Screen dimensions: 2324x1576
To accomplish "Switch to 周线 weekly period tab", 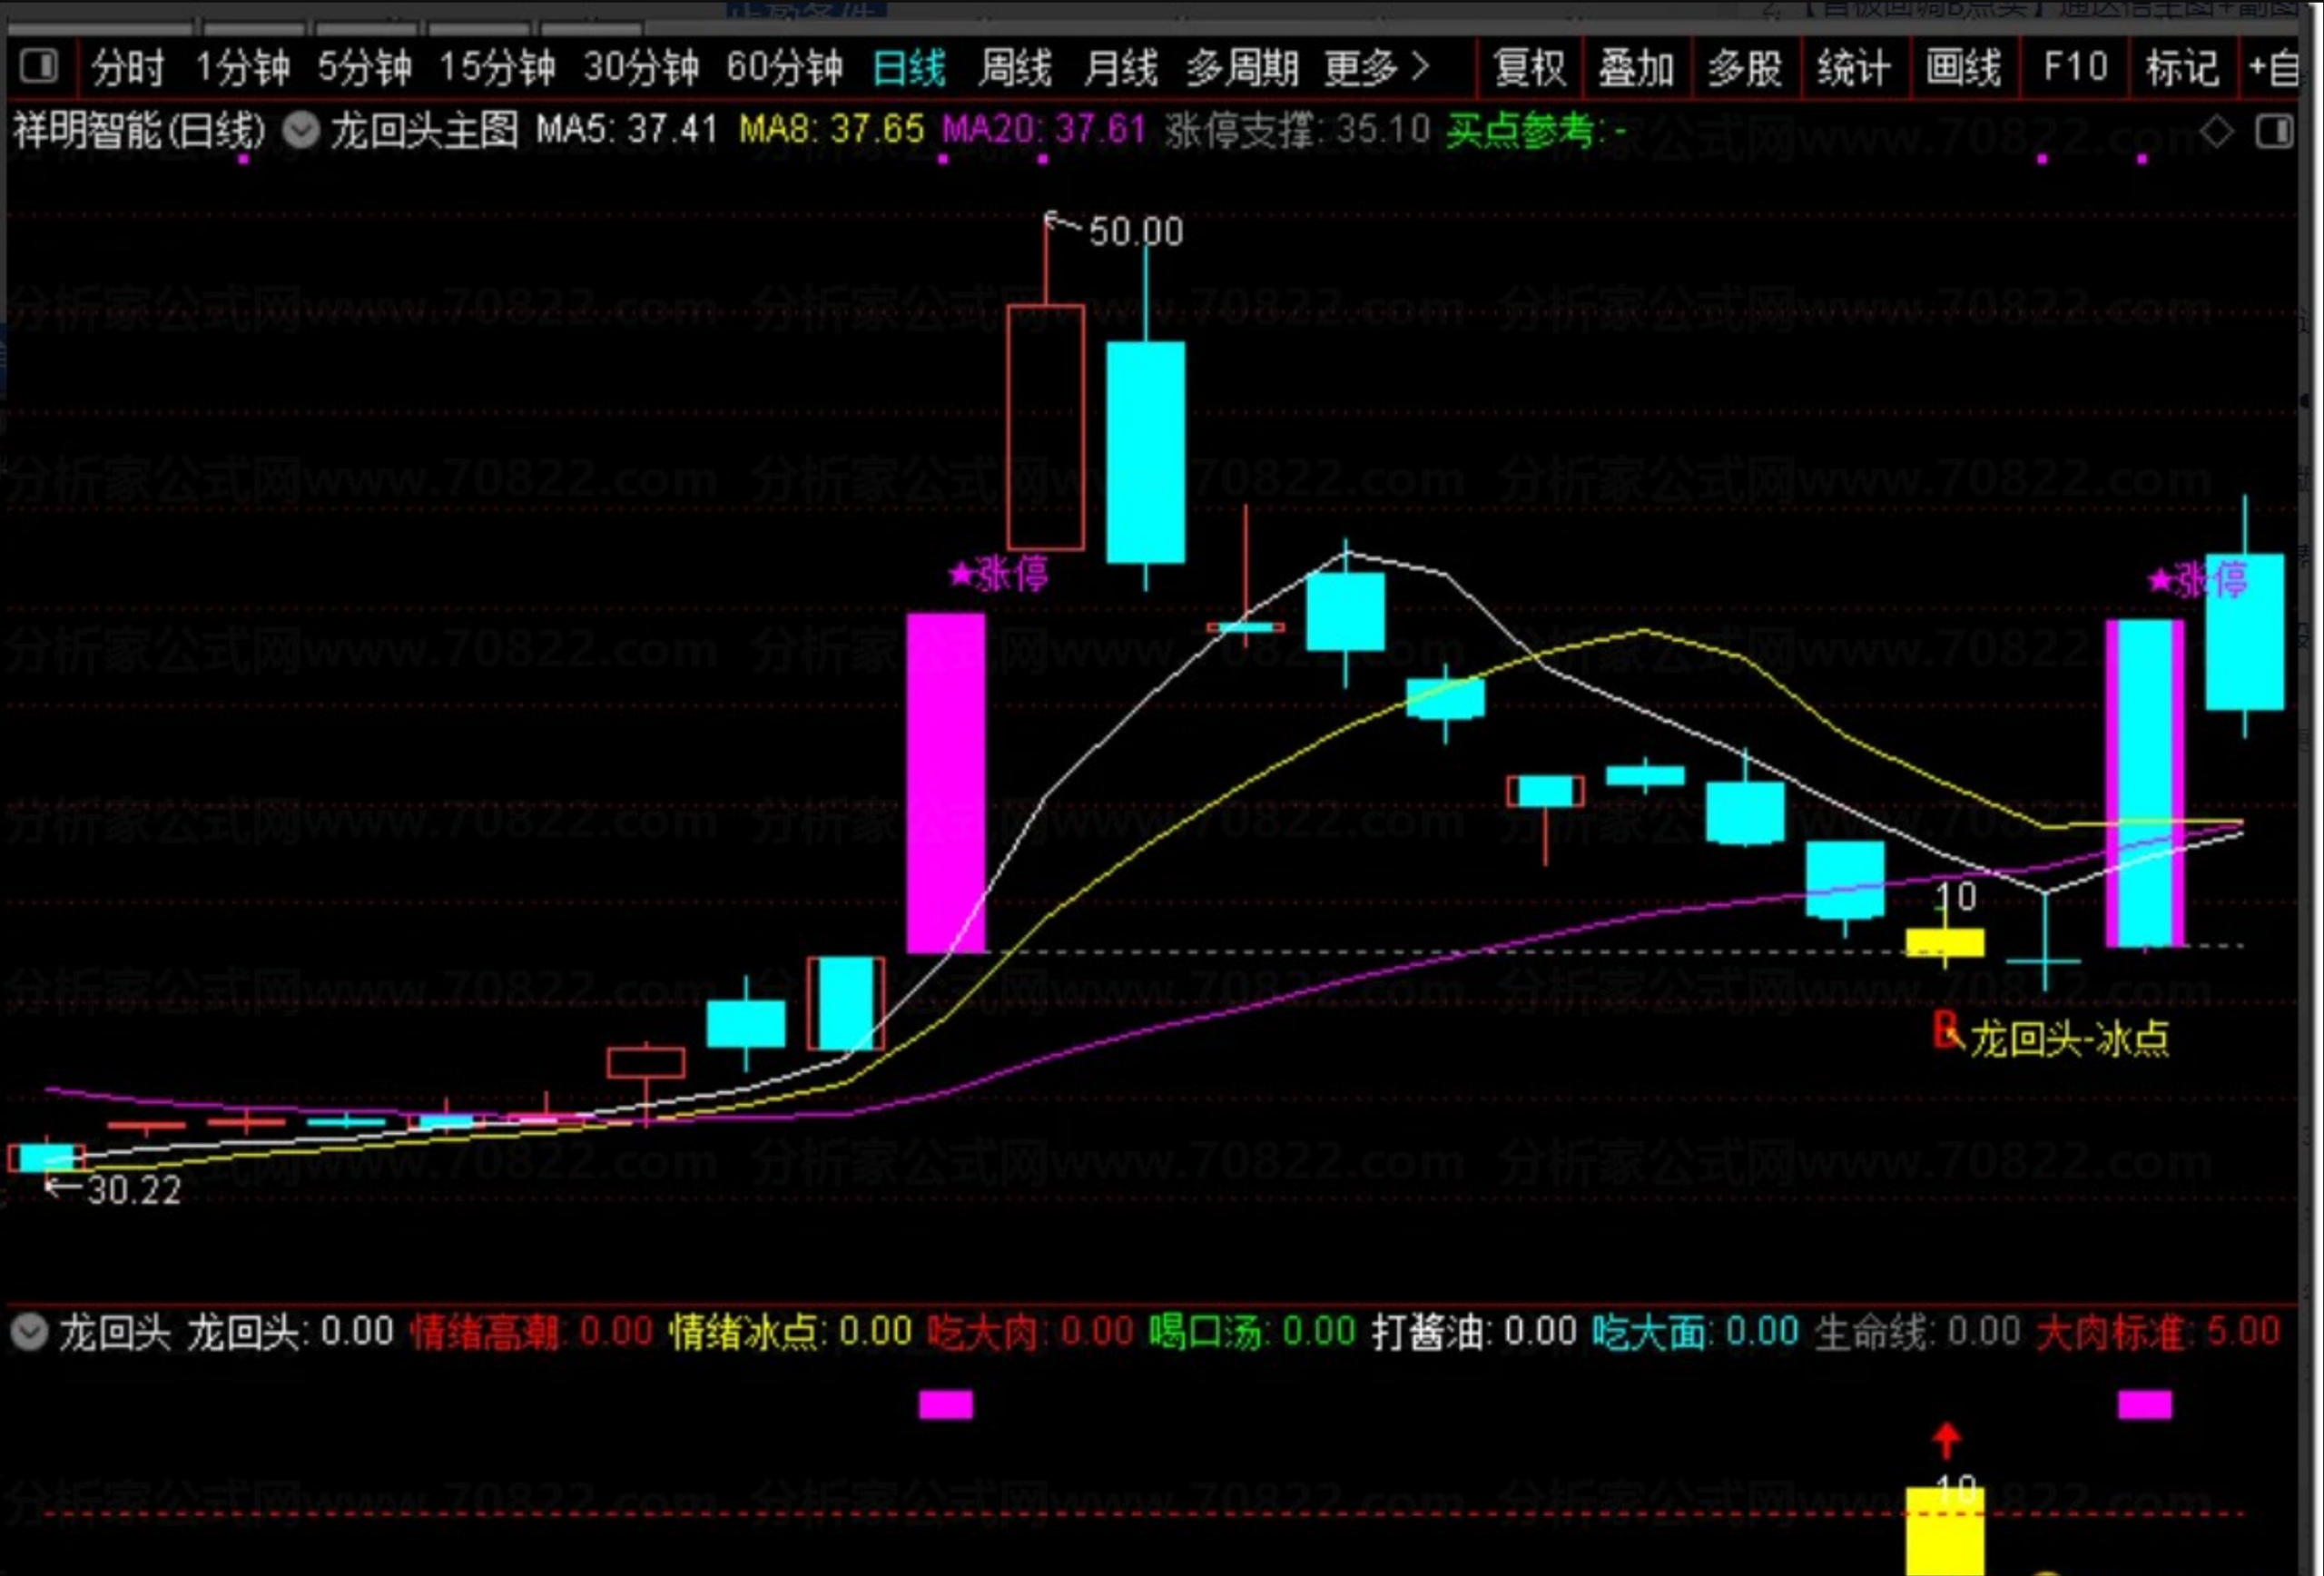I will click(x=1015, y=68).
